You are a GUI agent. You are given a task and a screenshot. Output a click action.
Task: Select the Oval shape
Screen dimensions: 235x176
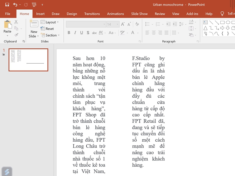pyautogui.click(x=228, y=23)
